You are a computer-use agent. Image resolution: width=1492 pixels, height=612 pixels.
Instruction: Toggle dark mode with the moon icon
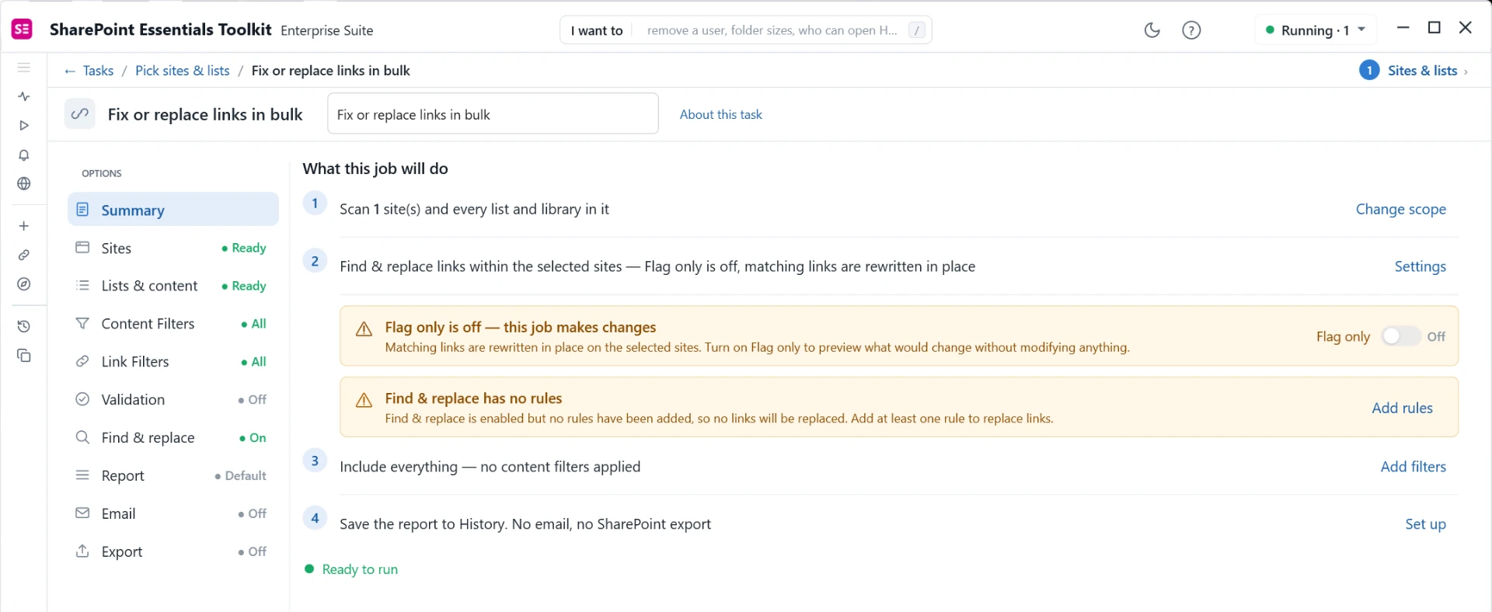point(1152,30)
